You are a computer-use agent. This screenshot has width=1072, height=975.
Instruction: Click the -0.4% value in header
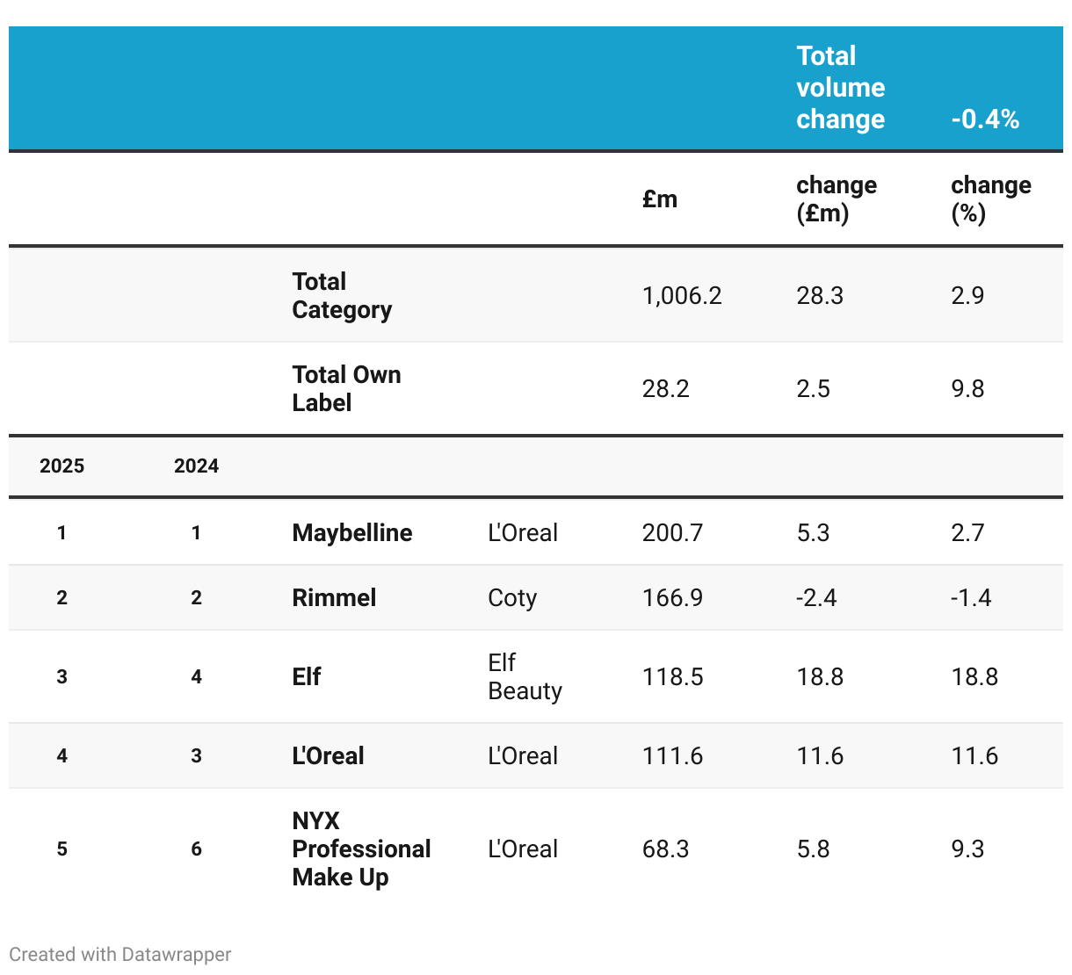(x=985, y=119)
